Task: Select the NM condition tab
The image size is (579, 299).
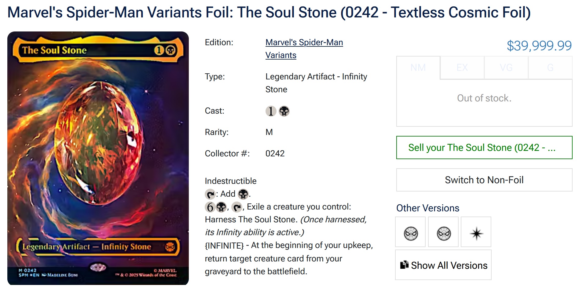Action: pyautogui.click(x=418, y=67)
